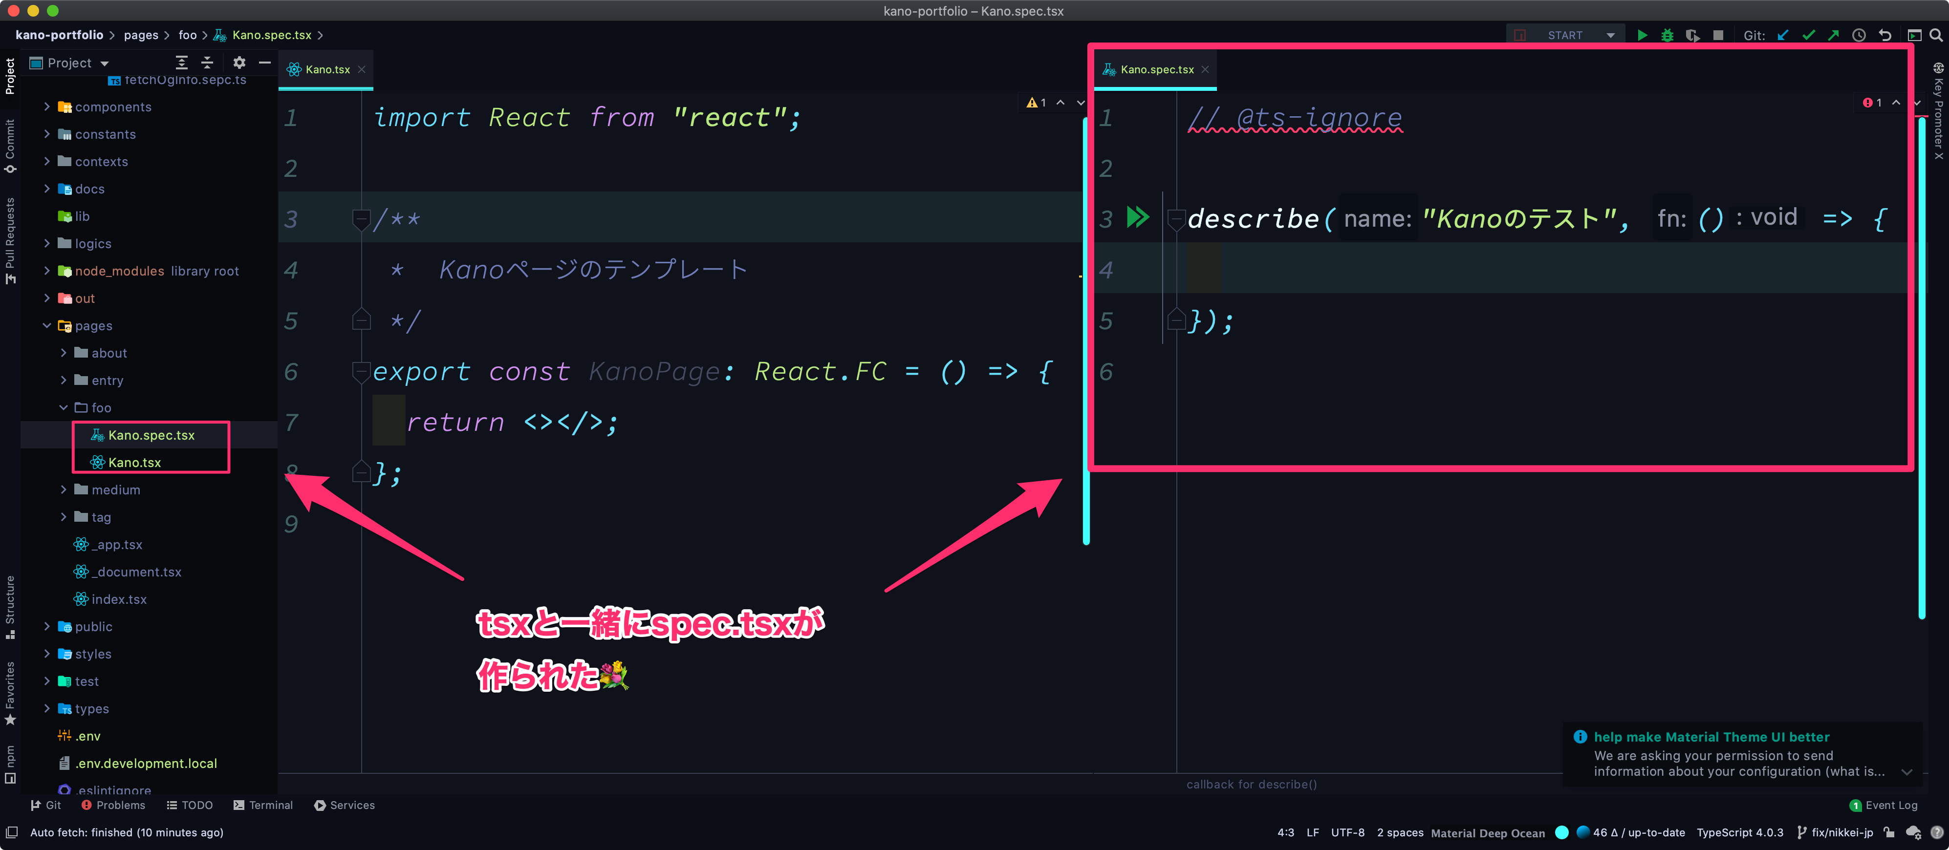Run the project with the green play icon
This screenshot has width=1949, height=850.
pos(1642,35)
